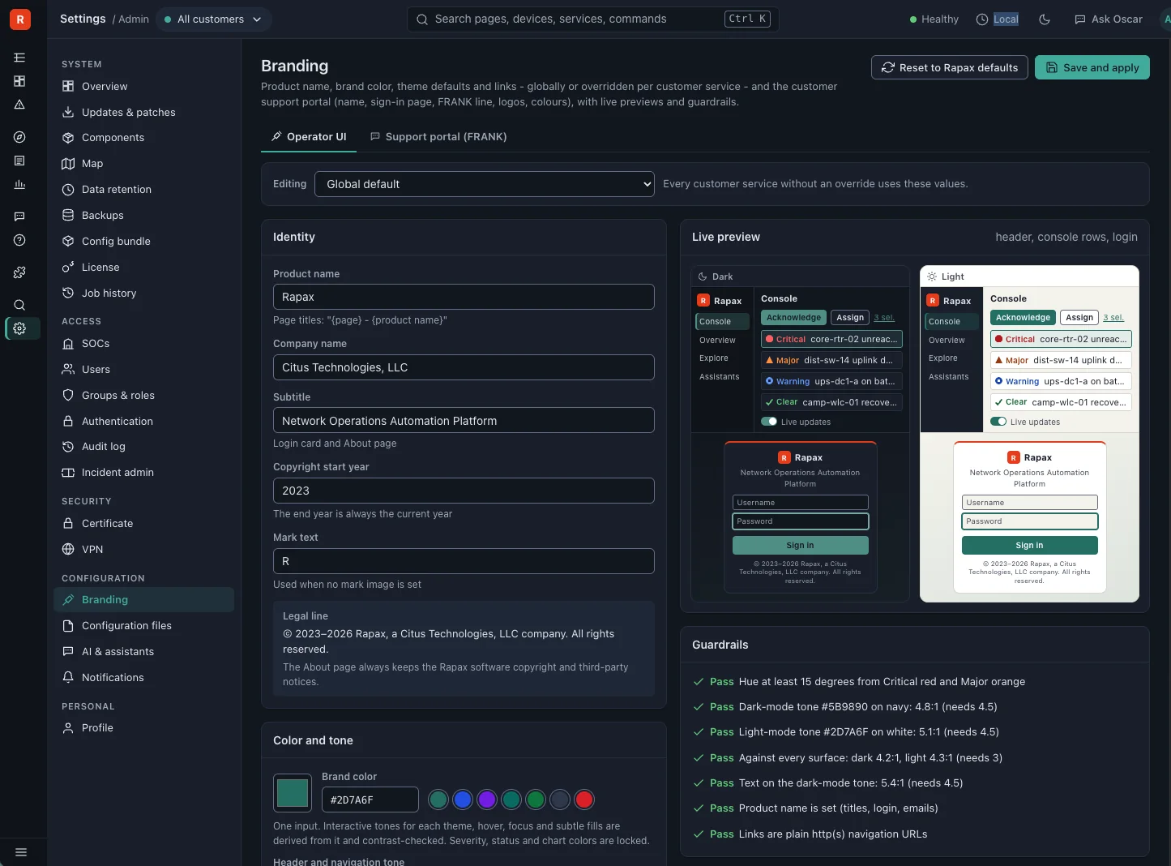Click Sign in button in Light preview
Viewport: 1171px width, 866px height.
(1029, 546)
